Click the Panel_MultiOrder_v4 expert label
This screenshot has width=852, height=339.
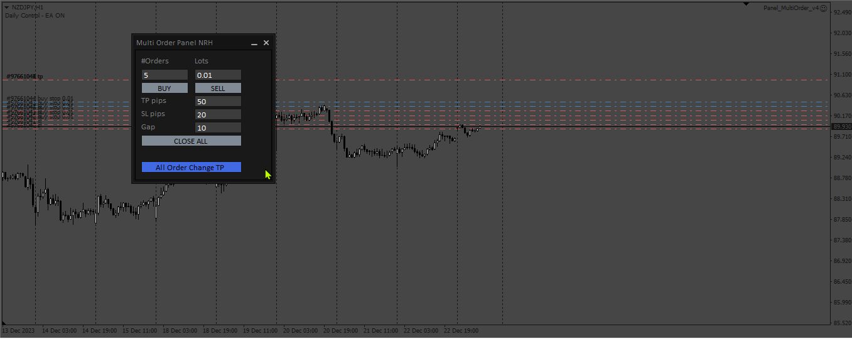[791, 8]
